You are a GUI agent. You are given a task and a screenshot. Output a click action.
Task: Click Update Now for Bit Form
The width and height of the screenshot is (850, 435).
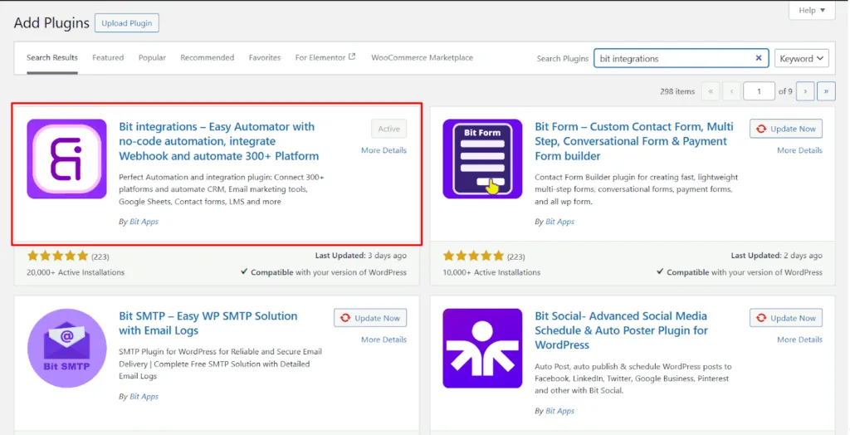(786, 129)
